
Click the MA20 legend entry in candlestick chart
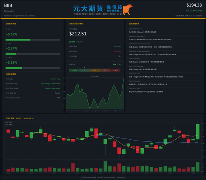(x=9, y=125)
